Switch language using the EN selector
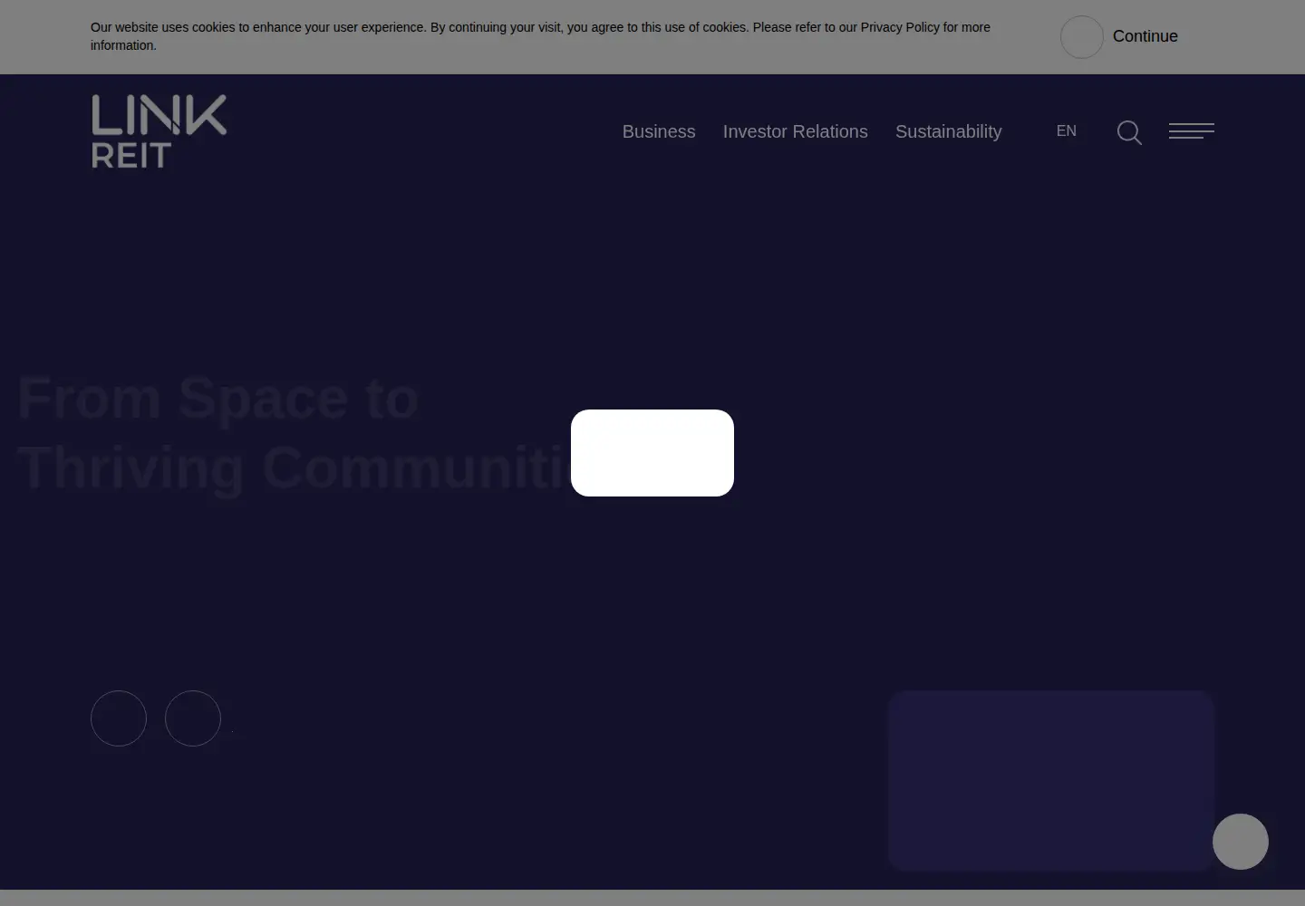 [1067, 131]
